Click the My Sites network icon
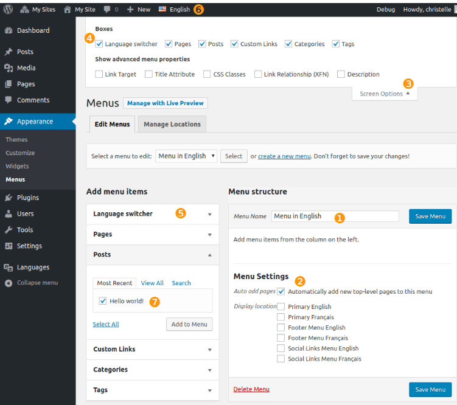 24,9
